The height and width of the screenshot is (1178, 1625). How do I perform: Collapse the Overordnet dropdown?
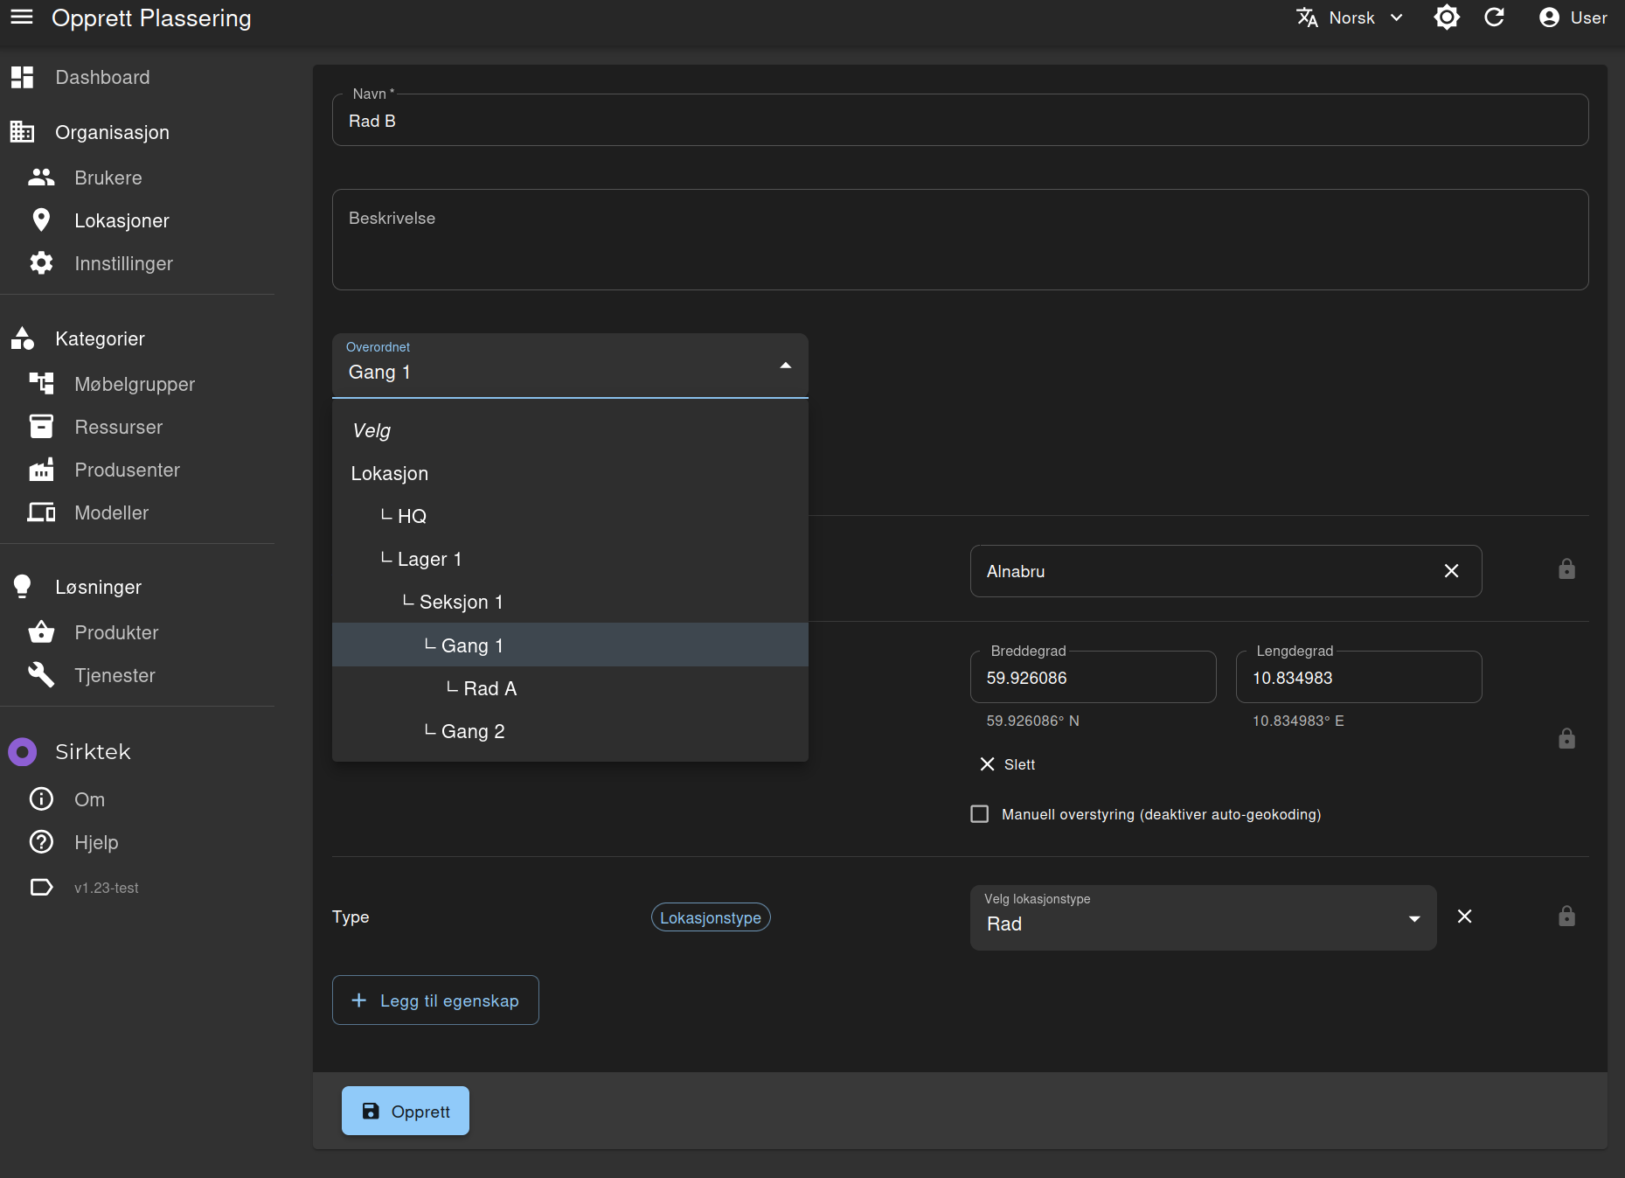[785, 366]
